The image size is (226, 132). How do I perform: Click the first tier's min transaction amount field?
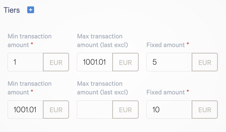click(25, 62)
